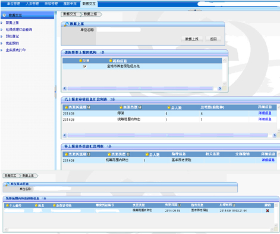Switch to the 人员管理 tab
Viewport: 280px width, 234px height.
coord(32,4)
